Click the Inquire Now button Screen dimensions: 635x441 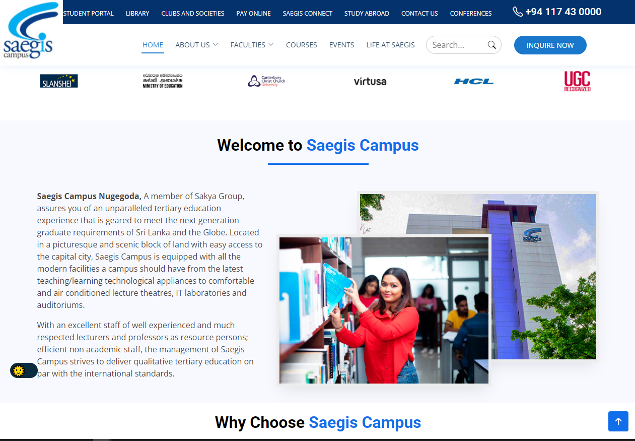550,45
